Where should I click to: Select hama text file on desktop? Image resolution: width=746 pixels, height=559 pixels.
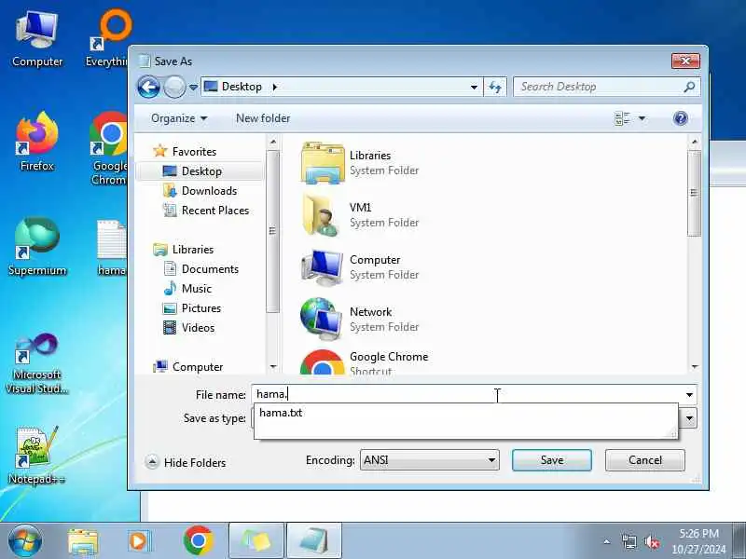point(111,247)
